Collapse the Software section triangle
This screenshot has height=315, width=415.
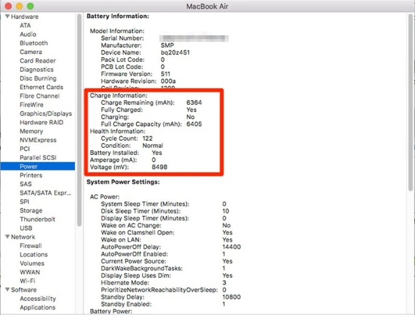click(7, 290)
